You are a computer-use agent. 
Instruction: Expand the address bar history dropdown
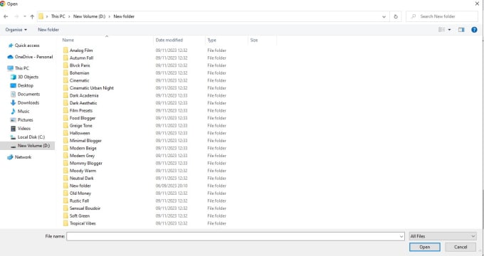[384, 16]
